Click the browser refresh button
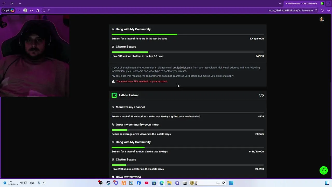 tap(322, 10)
